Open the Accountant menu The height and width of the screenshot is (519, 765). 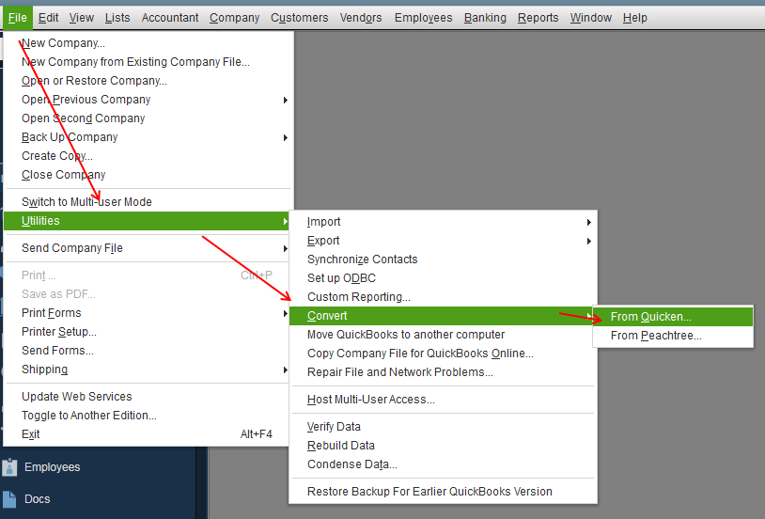(170, 18)
